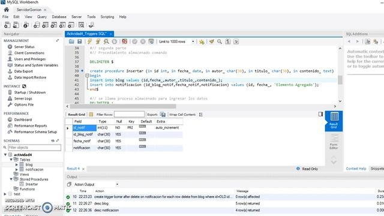Viewport: 384px width, 216px height.
Task: Focus the Filter objects schema field
Action: [x=35, y=148]
